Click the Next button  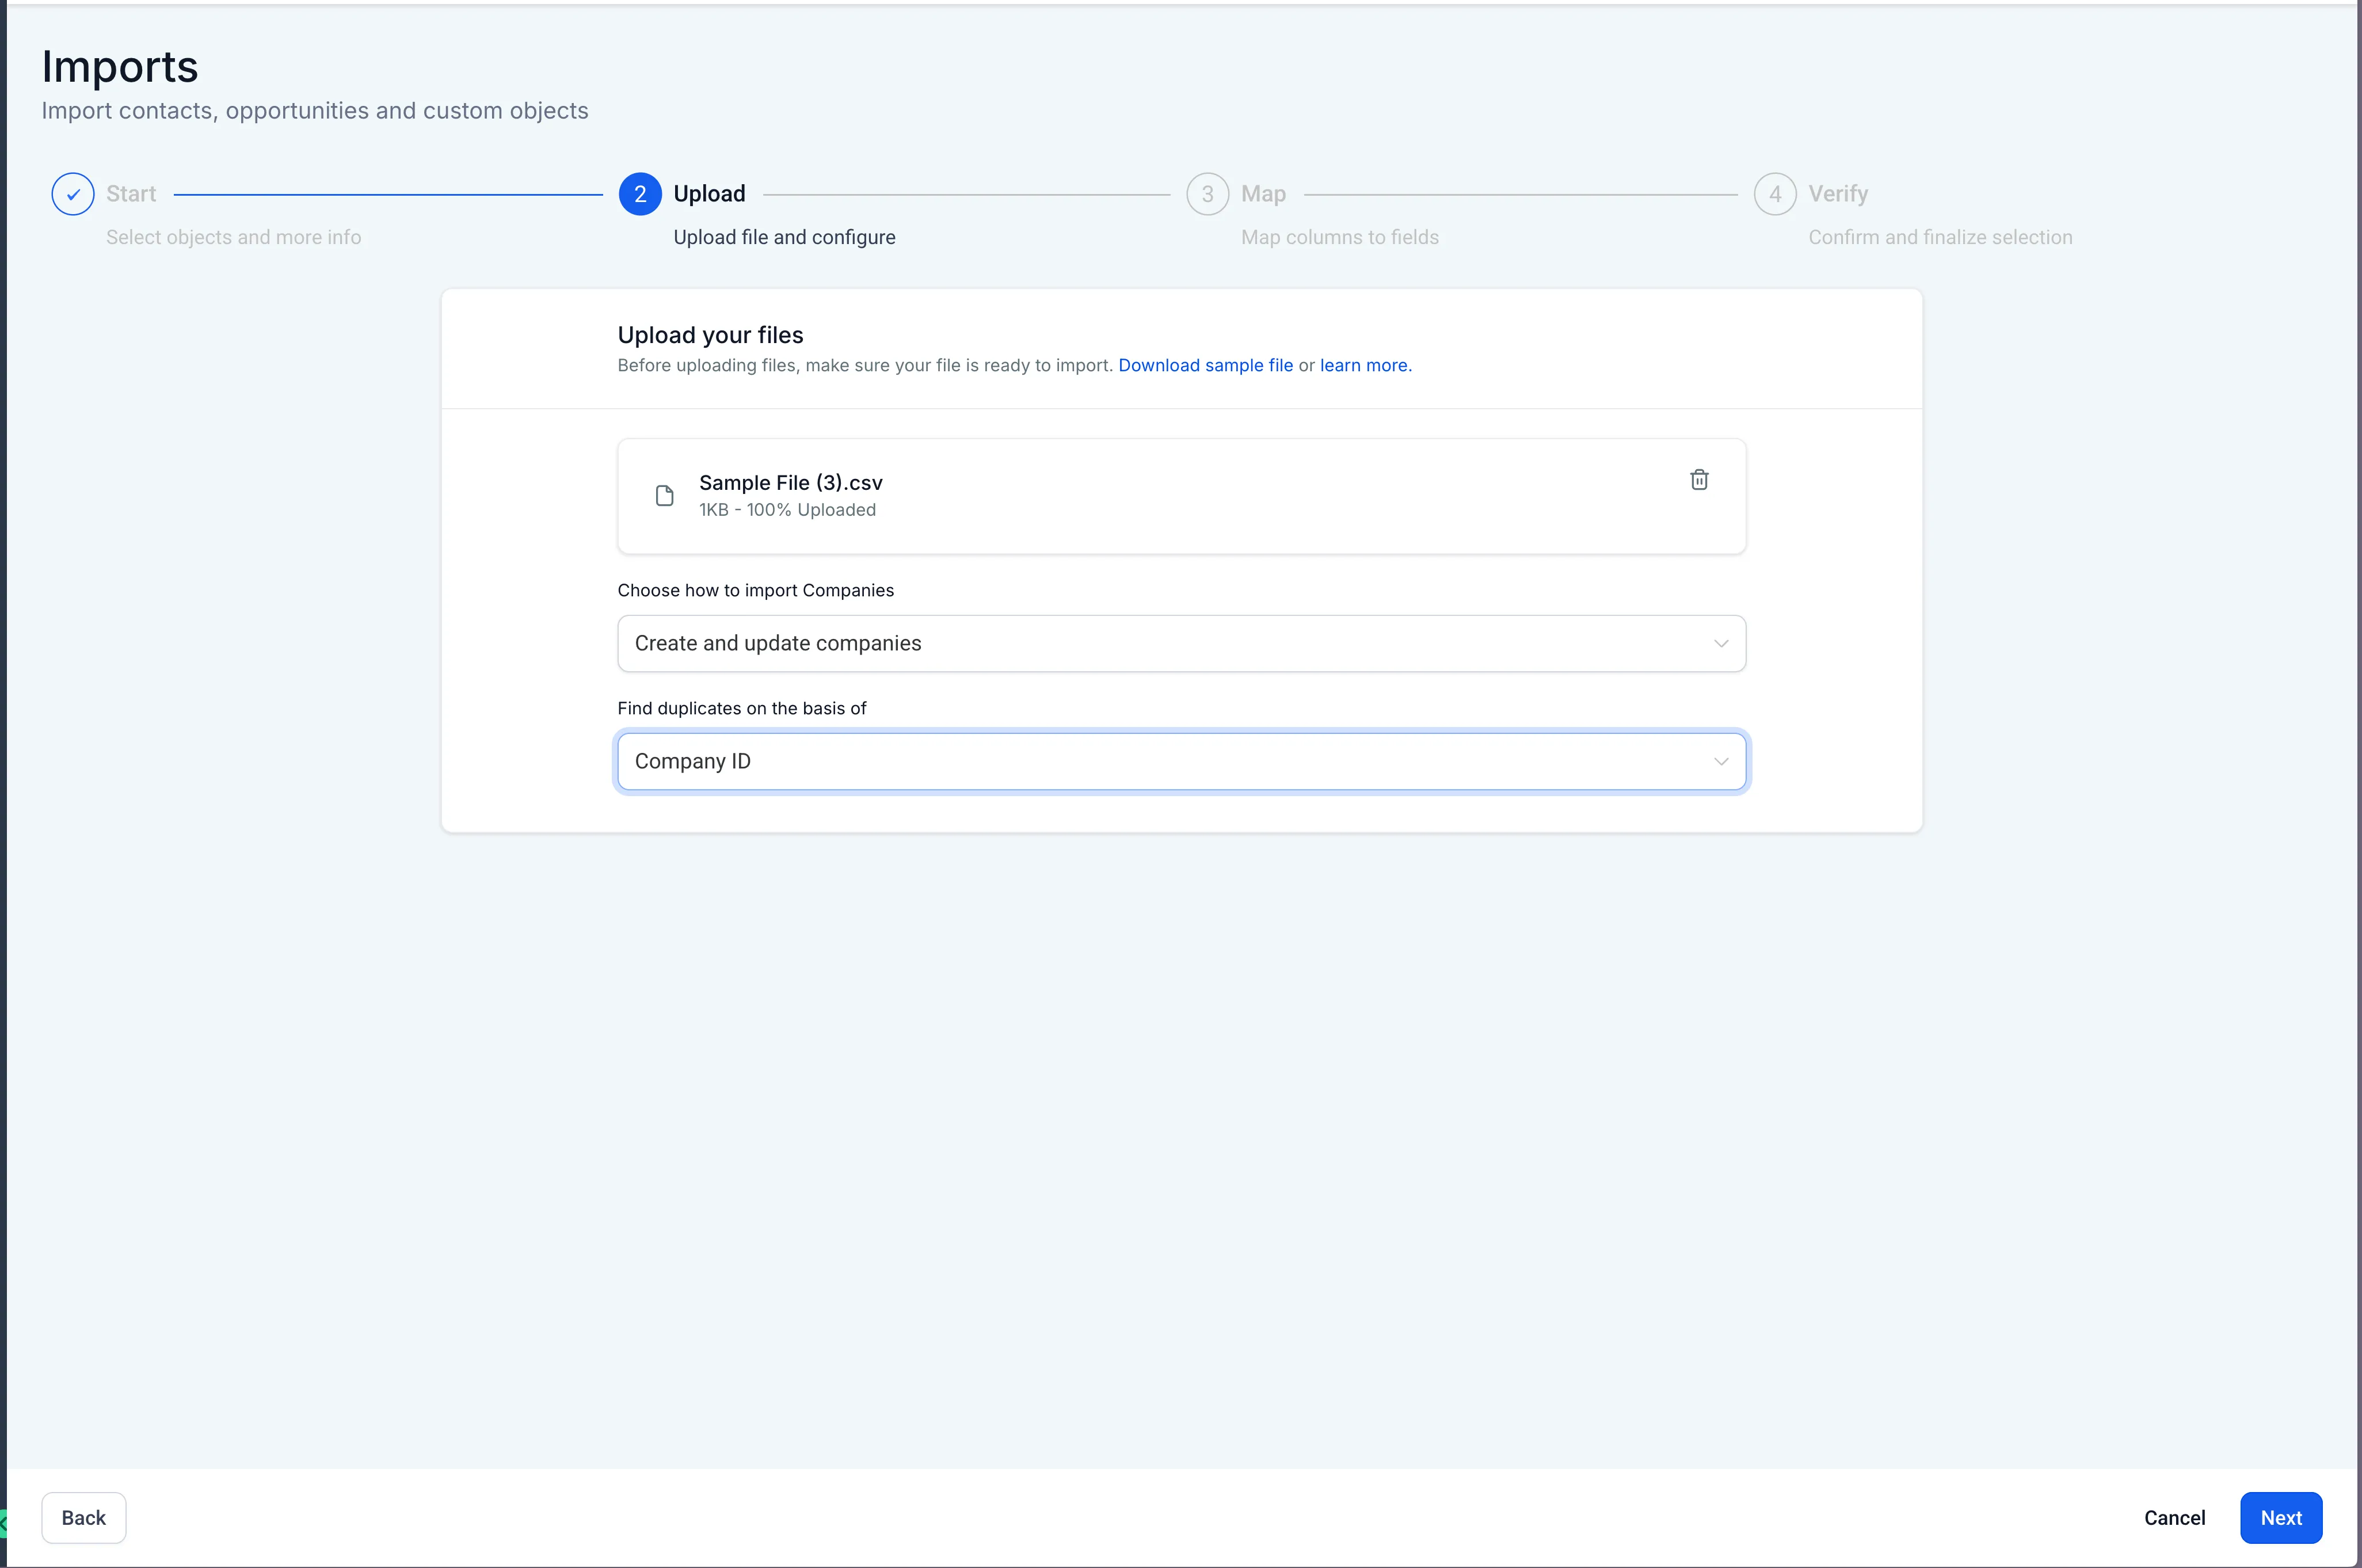tap(2280, 1517)
